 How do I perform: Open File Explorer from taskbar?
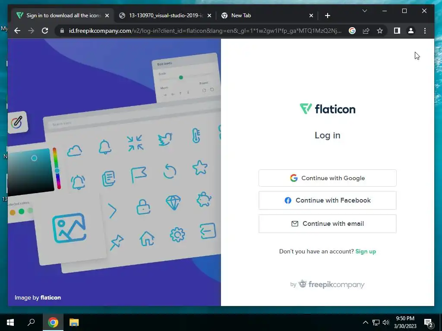click(74, 322)
